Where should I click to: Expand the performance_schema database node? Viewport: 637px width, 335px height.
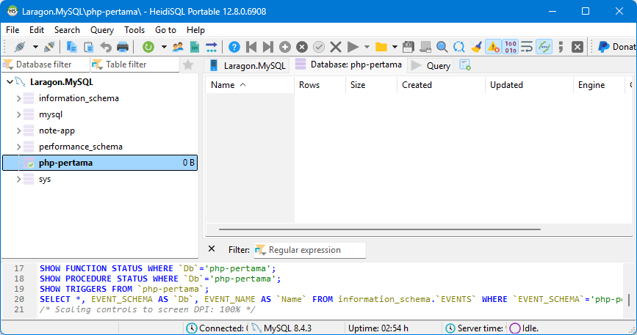[18, 147]
